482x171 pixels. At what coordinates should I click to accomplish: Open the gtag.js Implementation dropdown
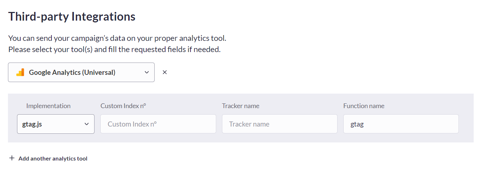tap(56, 124)
